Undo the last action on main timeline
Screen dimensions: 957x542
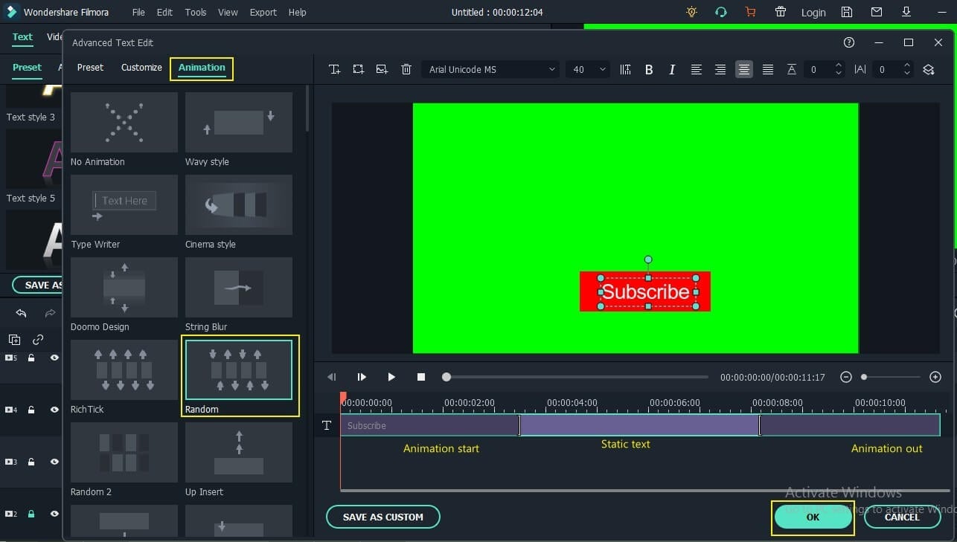[21, 313]
